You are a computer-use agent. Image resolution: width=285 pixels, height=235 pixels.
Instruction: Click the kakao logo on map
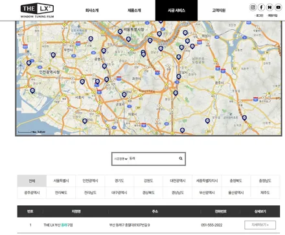coord(41,131)
